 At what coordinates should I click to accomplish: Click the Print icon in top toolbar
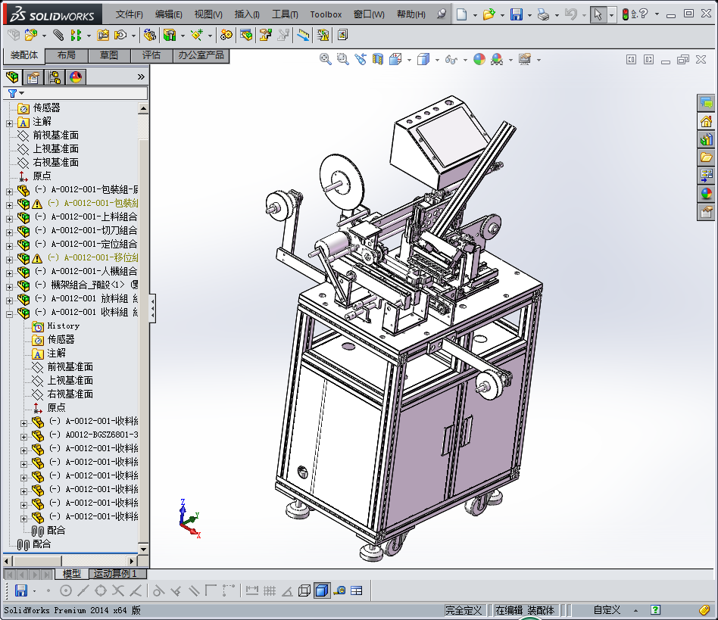pos(543,14)
